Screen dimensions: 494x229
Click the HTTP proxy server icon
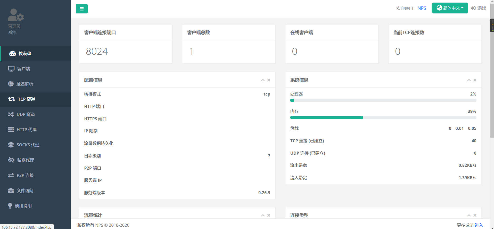(x=11, y=130)
